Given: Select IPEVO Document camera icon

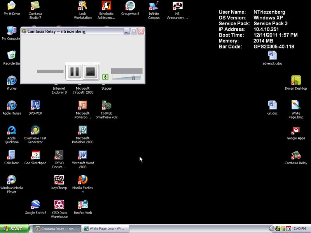Looking at the screenshot, I should tap(59, 155).
